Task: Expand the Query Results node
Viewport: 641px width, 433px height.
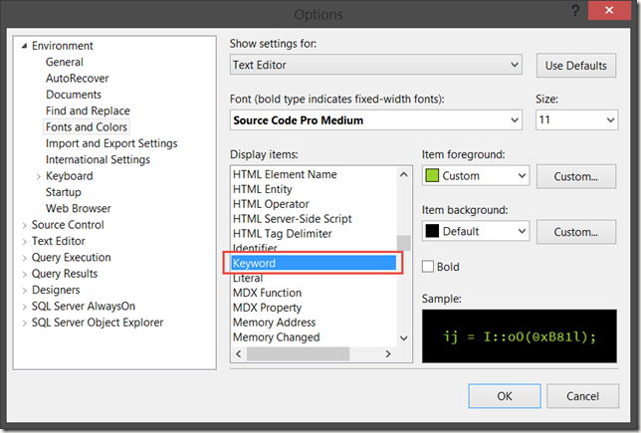Action: tap(25, 275)
